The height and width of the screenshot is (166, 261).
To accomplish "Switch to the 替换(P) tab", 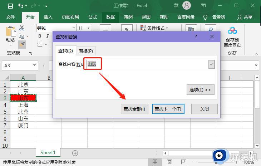I will (86, 51).
